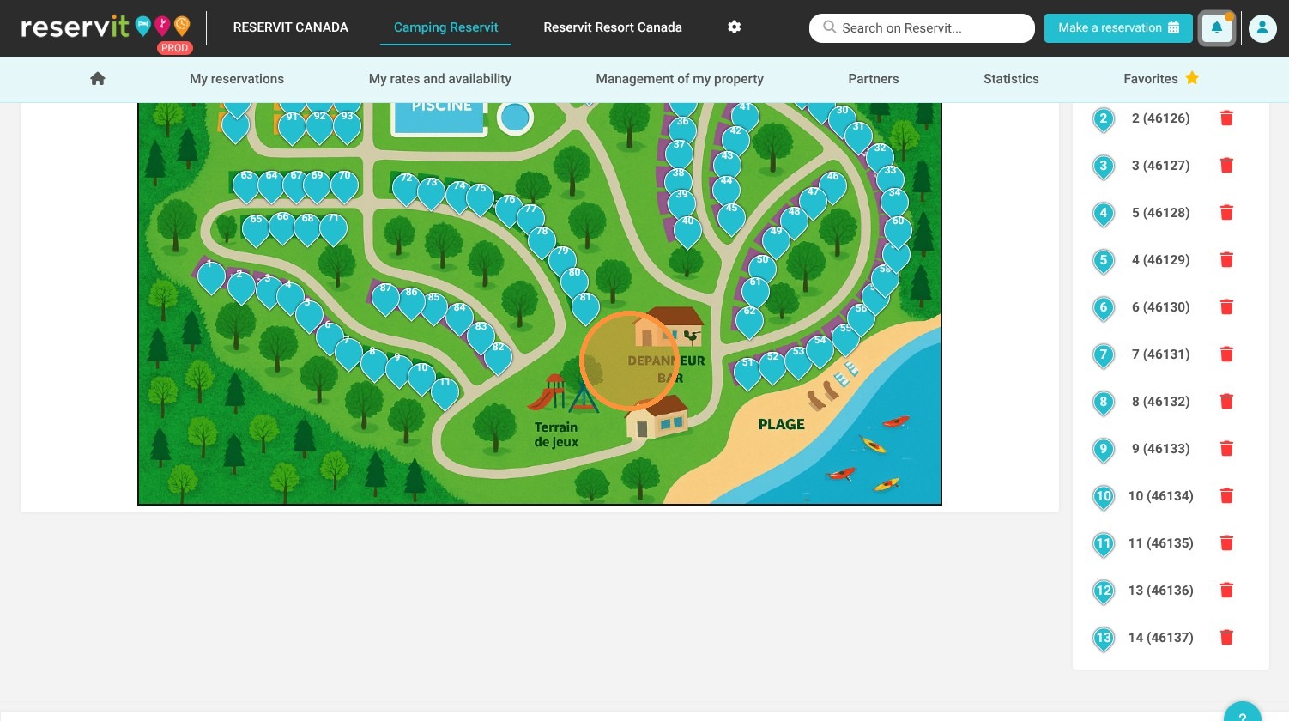
Task: Click numbered pin 6 in the list
Action: 1104,308
